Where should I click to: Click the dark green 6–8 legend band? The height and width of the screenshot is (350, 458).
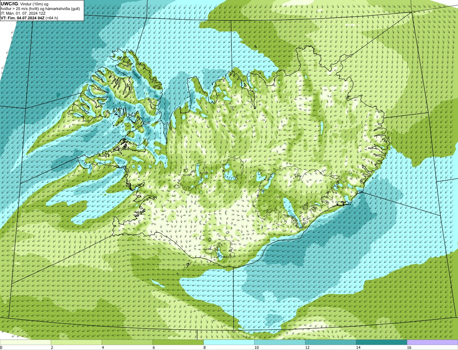pyautogui.click(x=178, y=342)
